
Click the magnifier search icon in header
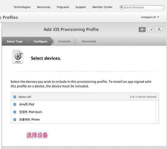tap(159, 29)
